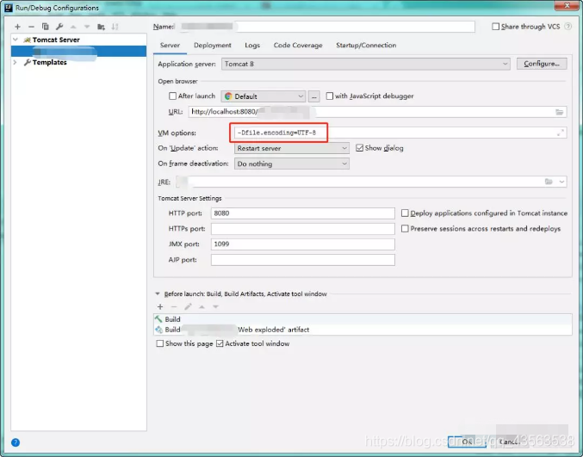
Task: Toggle Show this page checkbox
Action: [160, 343]
